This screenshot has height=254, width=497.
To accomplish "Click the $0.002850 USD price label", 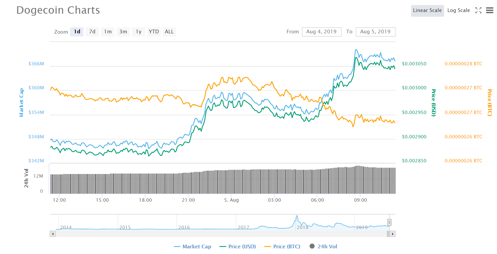I will pyautogui.click(x=414, y=161).
